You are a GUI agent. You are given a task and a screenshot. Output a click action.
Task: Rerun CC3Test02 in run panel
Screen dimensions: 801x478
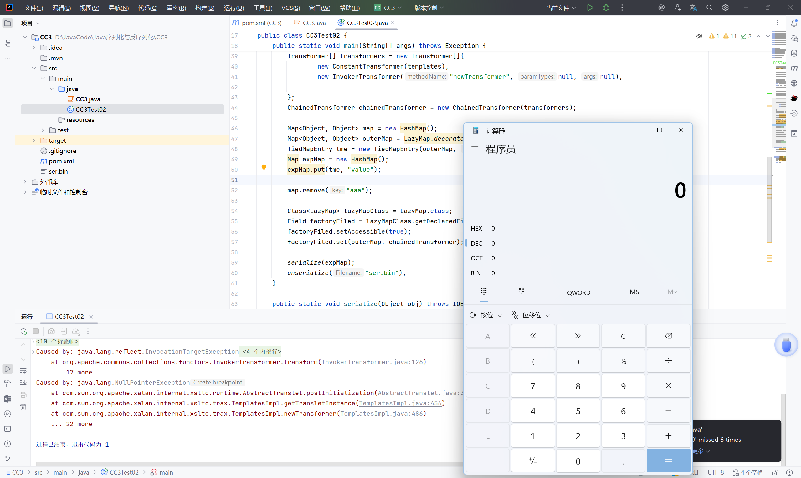pyautogui.click(x=24, y=331)
